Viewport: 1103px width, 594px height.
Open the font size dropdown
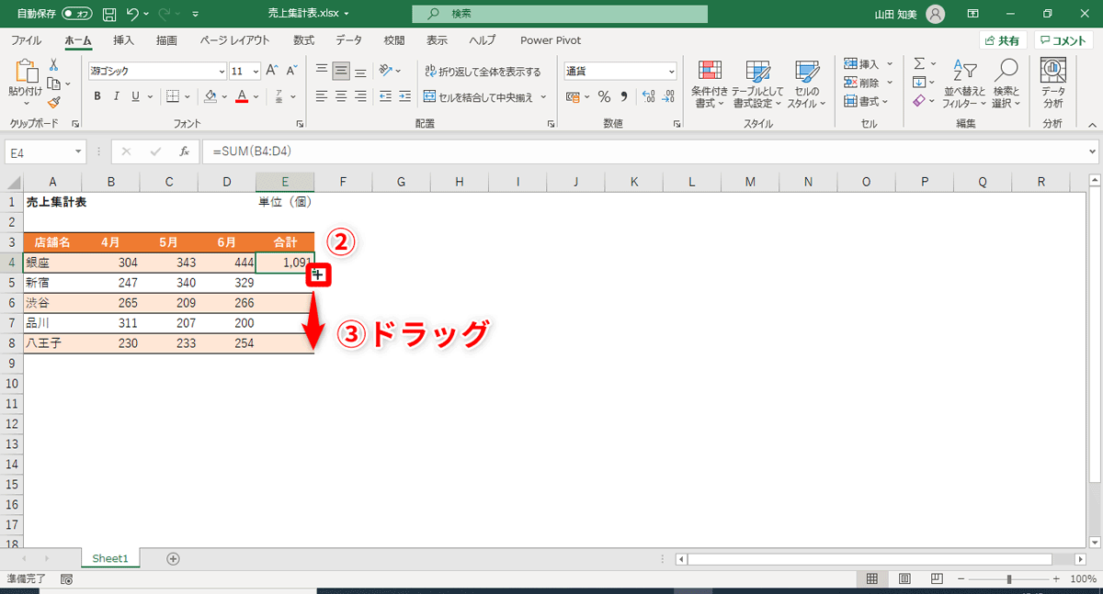(256, 72)
